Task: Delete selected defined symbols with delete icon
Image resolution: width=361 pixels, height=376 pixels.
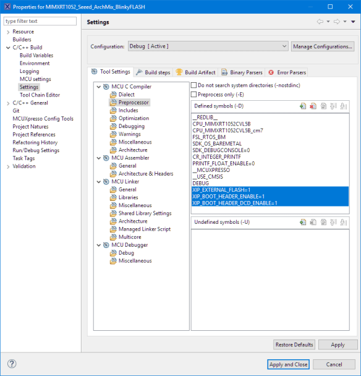Action: point(313,106)
